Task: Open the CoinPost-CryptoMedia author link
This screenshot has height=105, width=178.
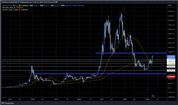Action: click(x=9, y=2)
